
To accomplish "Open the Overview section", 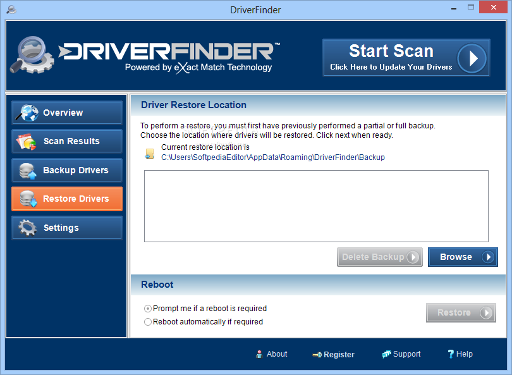I will (x=67, y=113).
